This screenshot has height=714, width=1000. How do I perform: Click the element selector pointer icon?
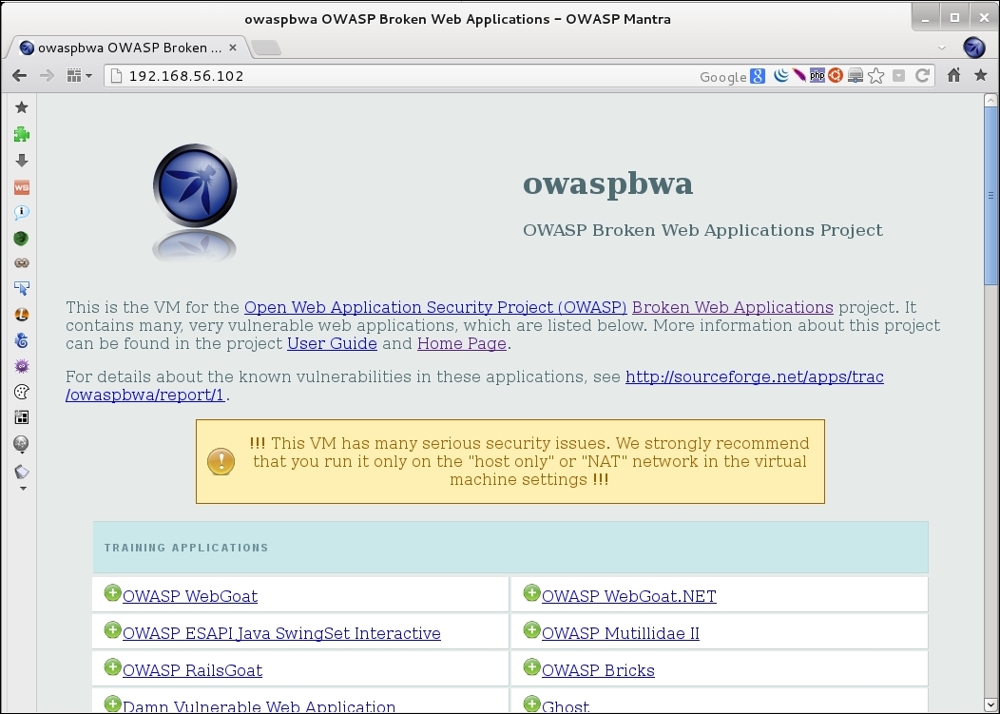tap(22, 288)
